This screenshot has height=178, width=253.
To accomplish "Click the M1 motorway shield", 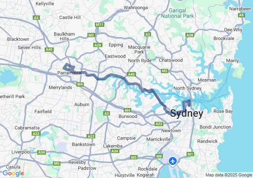I will 190,154.
